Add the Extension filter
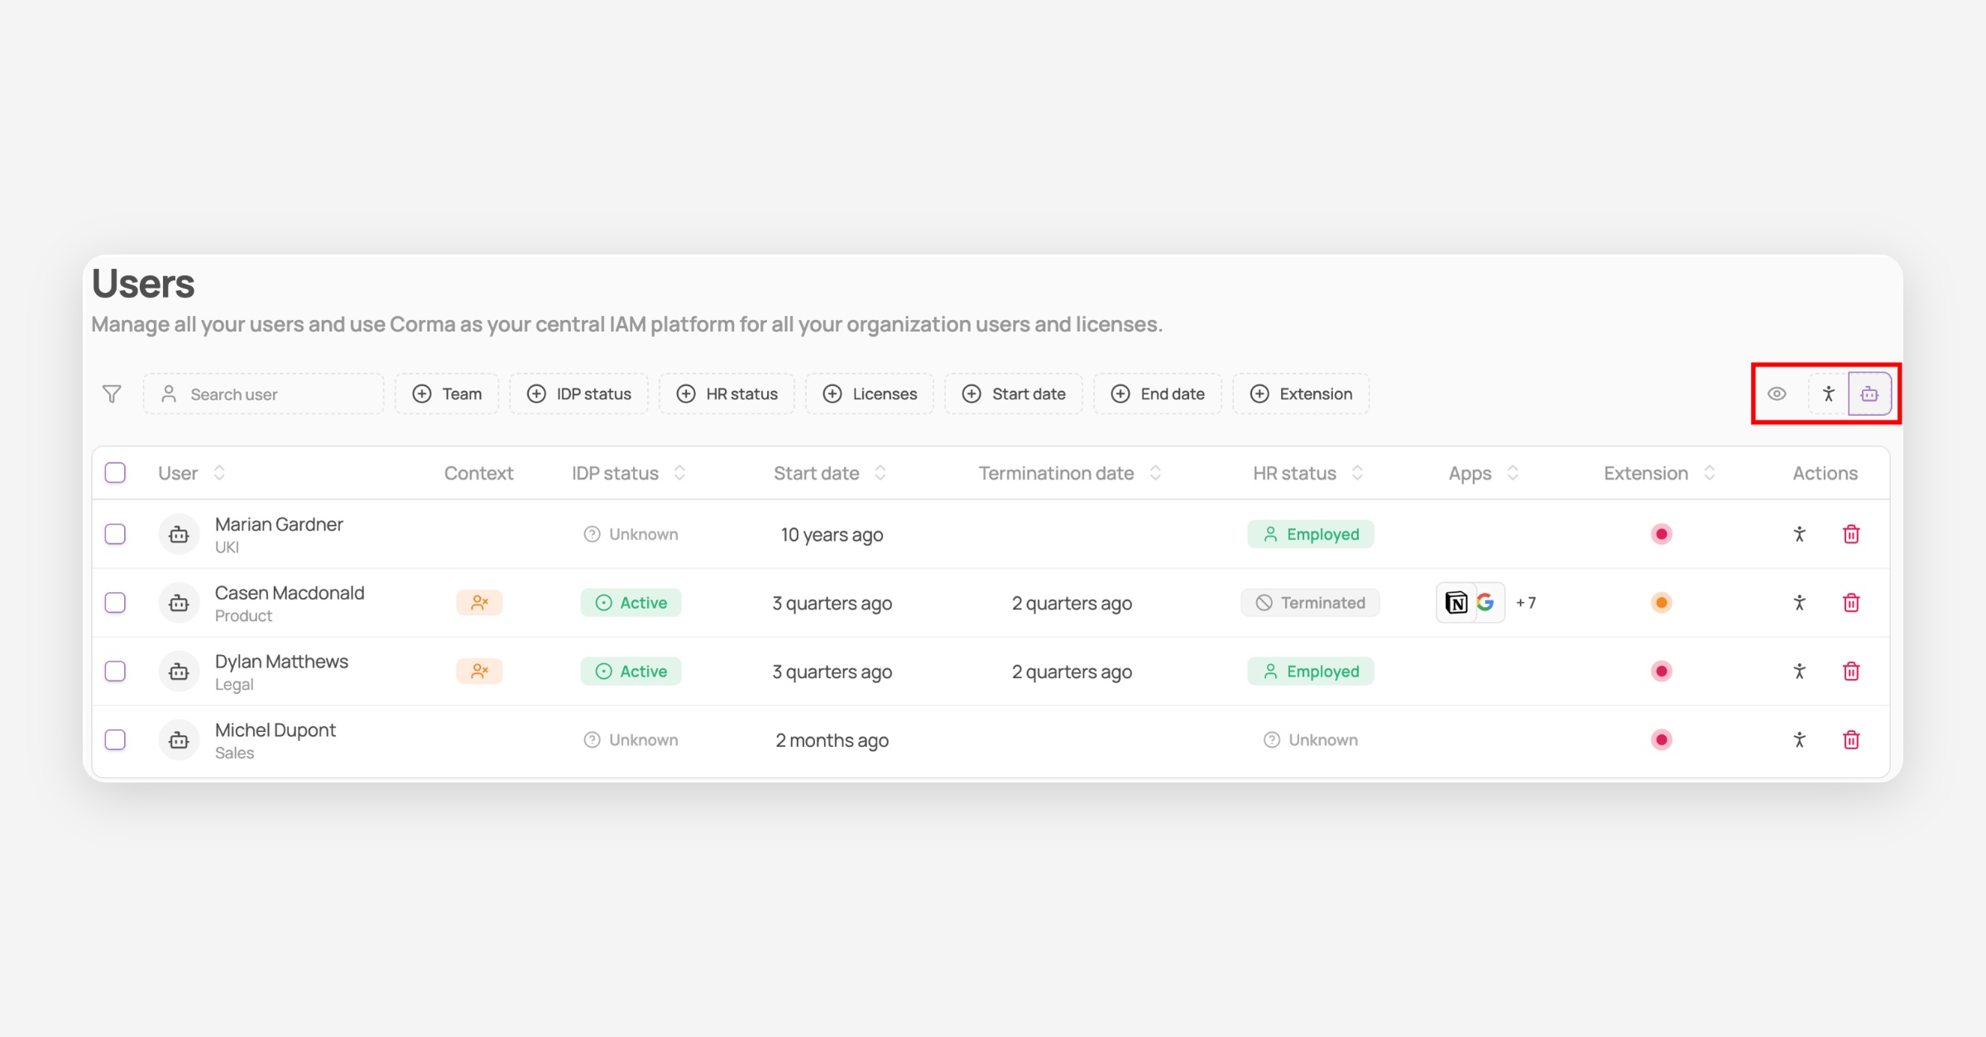 (x=1301, y=394)
